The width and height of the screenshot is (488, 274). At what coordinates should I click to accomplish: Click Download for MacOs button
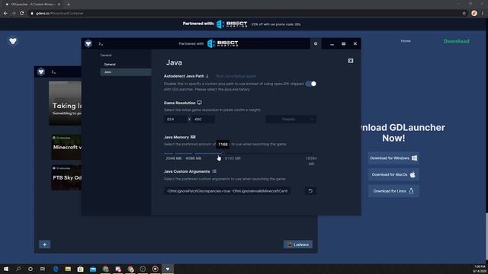coord(393,174)
